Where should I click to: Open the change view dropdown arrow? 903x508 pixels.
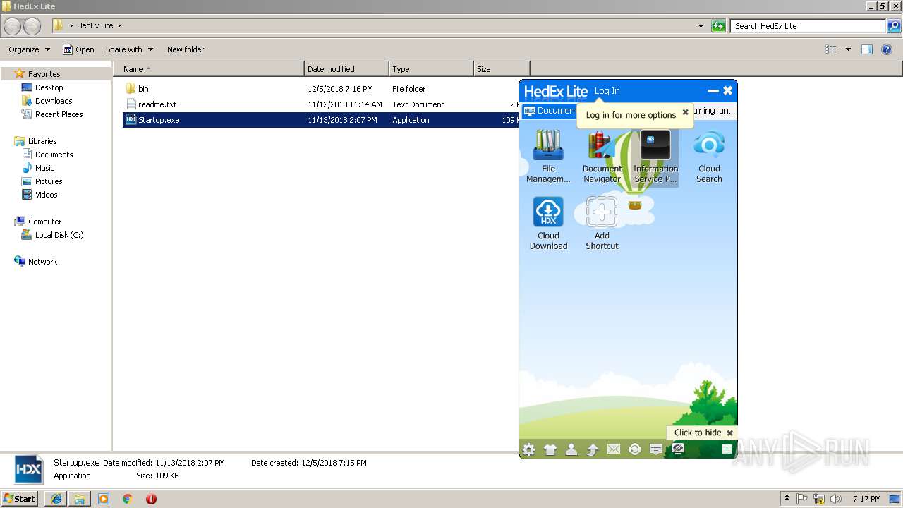848,49
